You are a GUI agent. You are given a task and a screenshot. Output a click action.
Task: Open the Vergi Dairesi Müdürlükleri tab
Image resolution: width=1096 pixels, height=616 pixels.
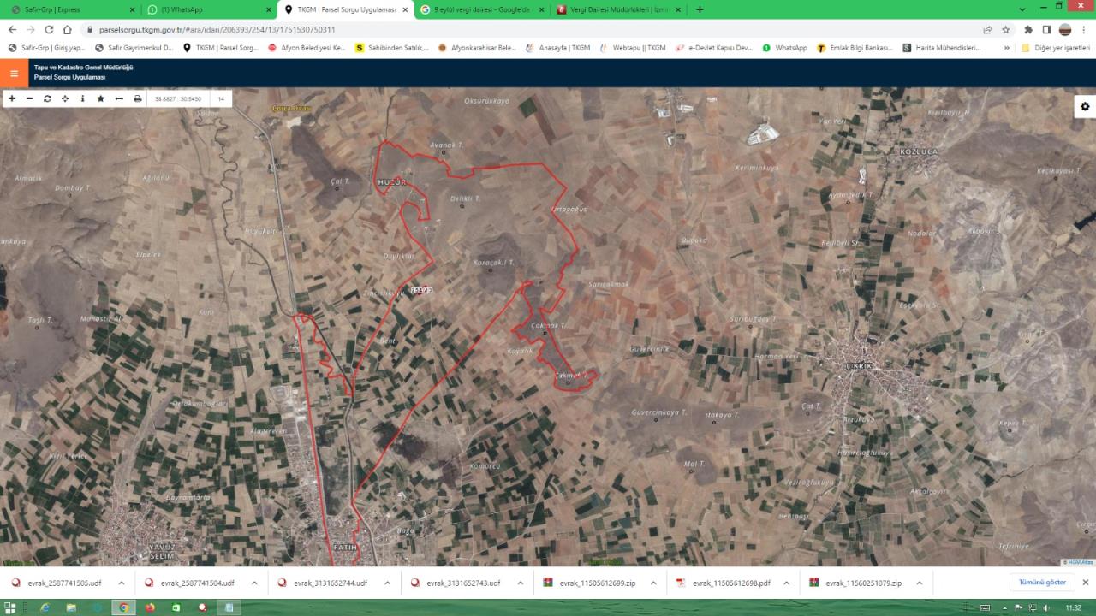(618, 9)
